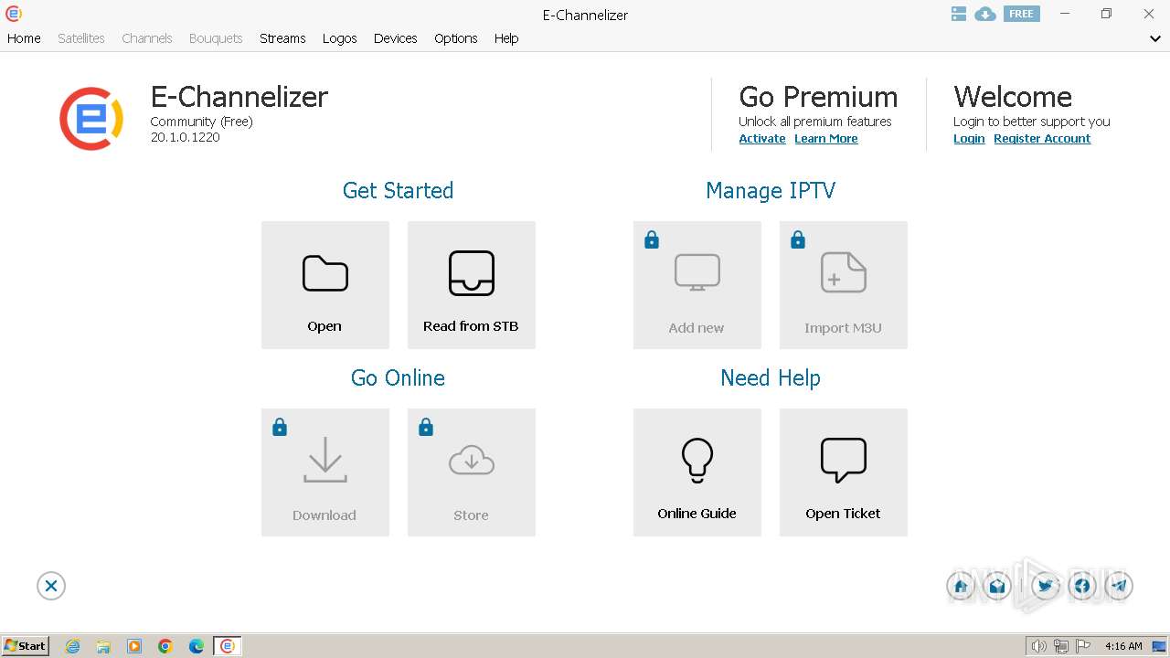Open the Options menu
Viewport: 1170px width, 658px height.
[456, 38]
